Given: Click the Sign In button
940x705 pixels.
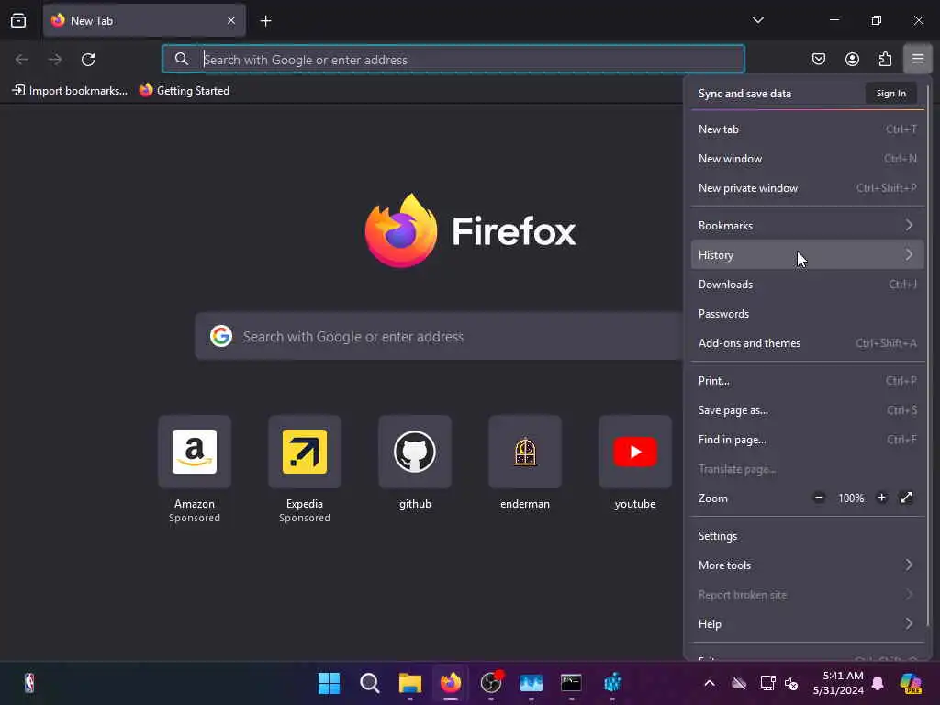Looking at the screenshot, I should coord(890,94).
